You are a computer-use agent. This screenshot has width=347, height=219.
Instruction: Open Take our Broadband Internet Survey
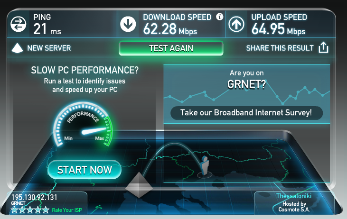(x=246, y=113)
